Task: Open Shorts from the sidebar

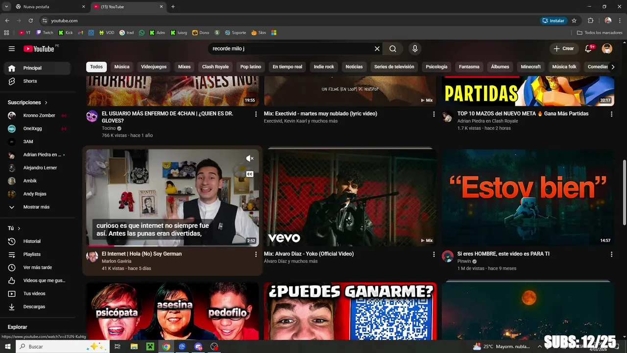Action: pyautogui.click(x=37, y=81)
